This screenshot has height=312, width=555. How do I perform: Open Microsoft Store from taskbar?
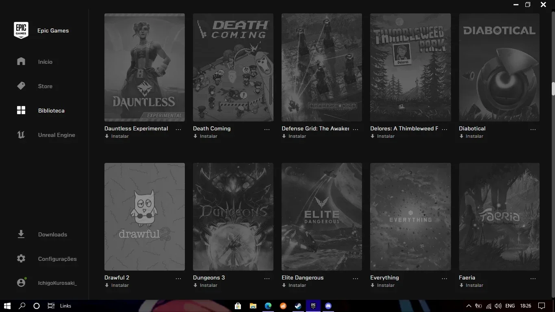click(x=238, y=306)
